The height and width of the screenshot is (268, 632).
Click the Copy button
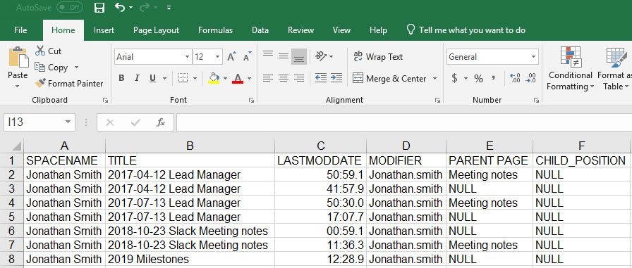(x=51, y=68)
